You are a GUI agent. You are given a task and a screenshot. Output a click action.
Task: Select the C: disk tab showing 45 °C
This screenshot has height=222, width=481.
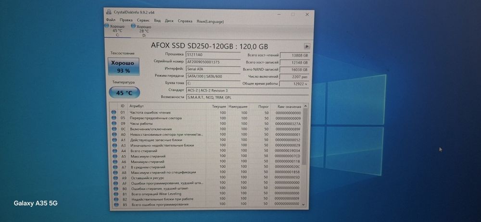[117, 31]
